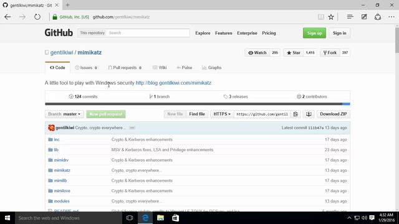Open Windows Start menu
Screen dimensions: 399x224
click(7, 218)
